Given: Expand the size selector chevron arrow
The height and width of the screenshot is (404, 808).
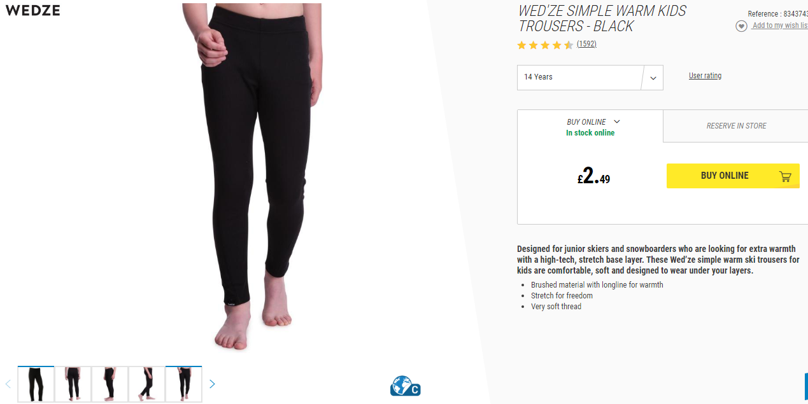Looking at the screenshot, I should (x=653, y=78).
